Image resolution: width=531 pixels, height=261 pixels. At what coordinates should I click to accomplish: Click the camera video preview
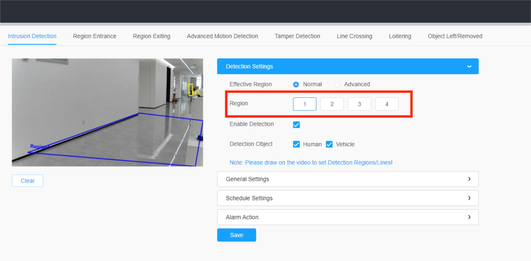click(x=107, y=112)
